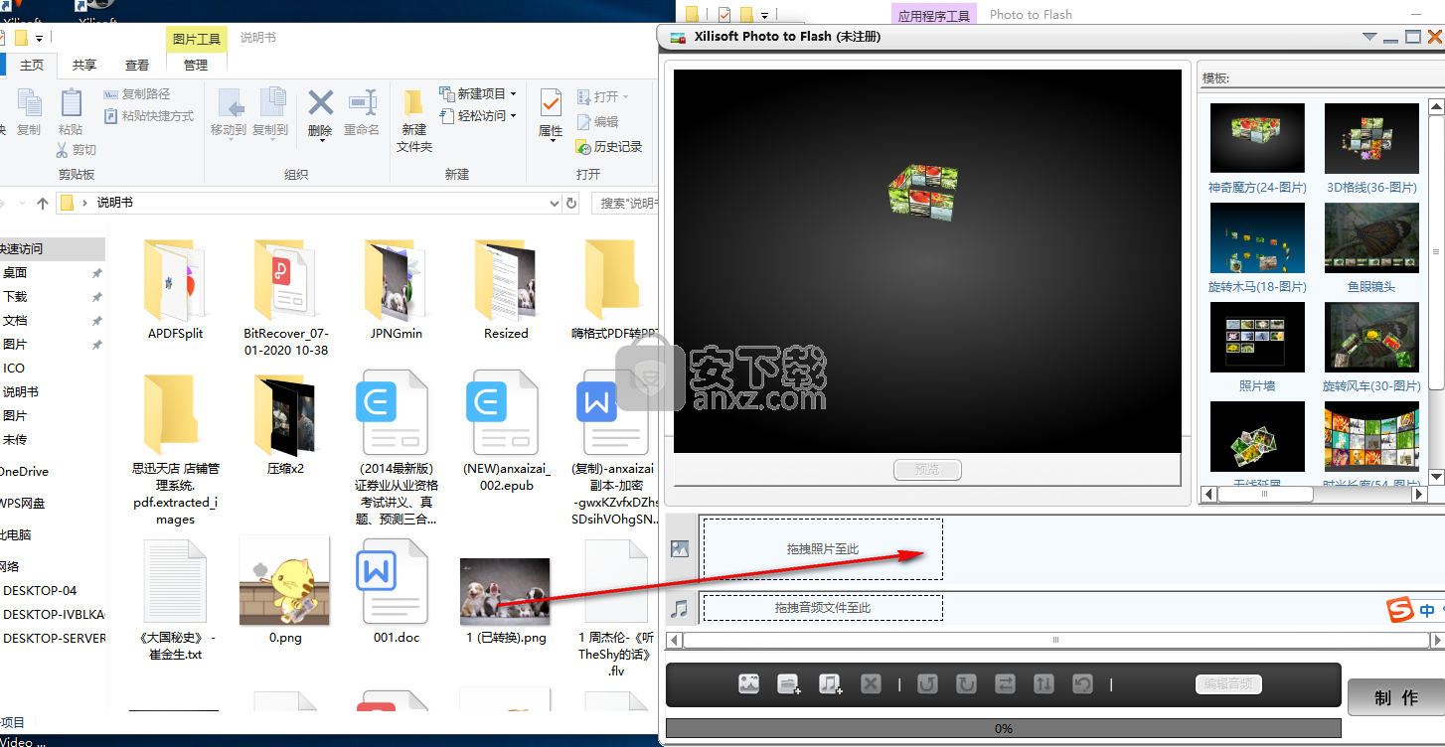Click the horizontal swap arrows icon

1005,683
